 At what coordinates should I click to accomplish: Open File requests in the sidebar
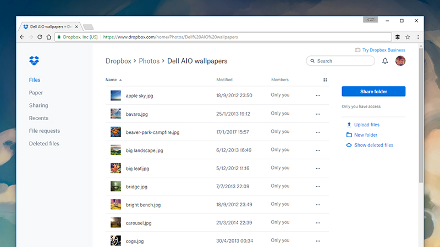tap(45, 131)
